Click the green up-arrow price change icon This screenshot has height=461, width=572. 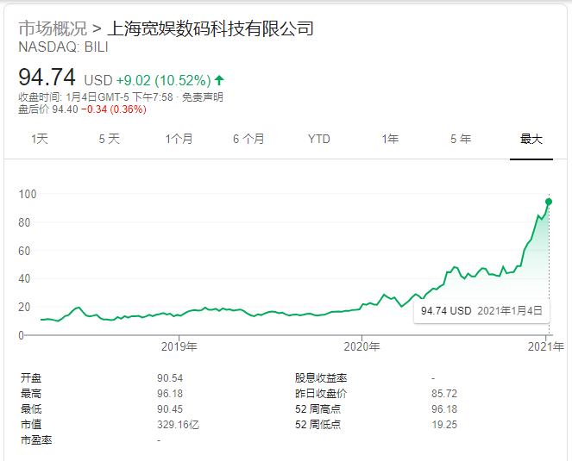219,80
